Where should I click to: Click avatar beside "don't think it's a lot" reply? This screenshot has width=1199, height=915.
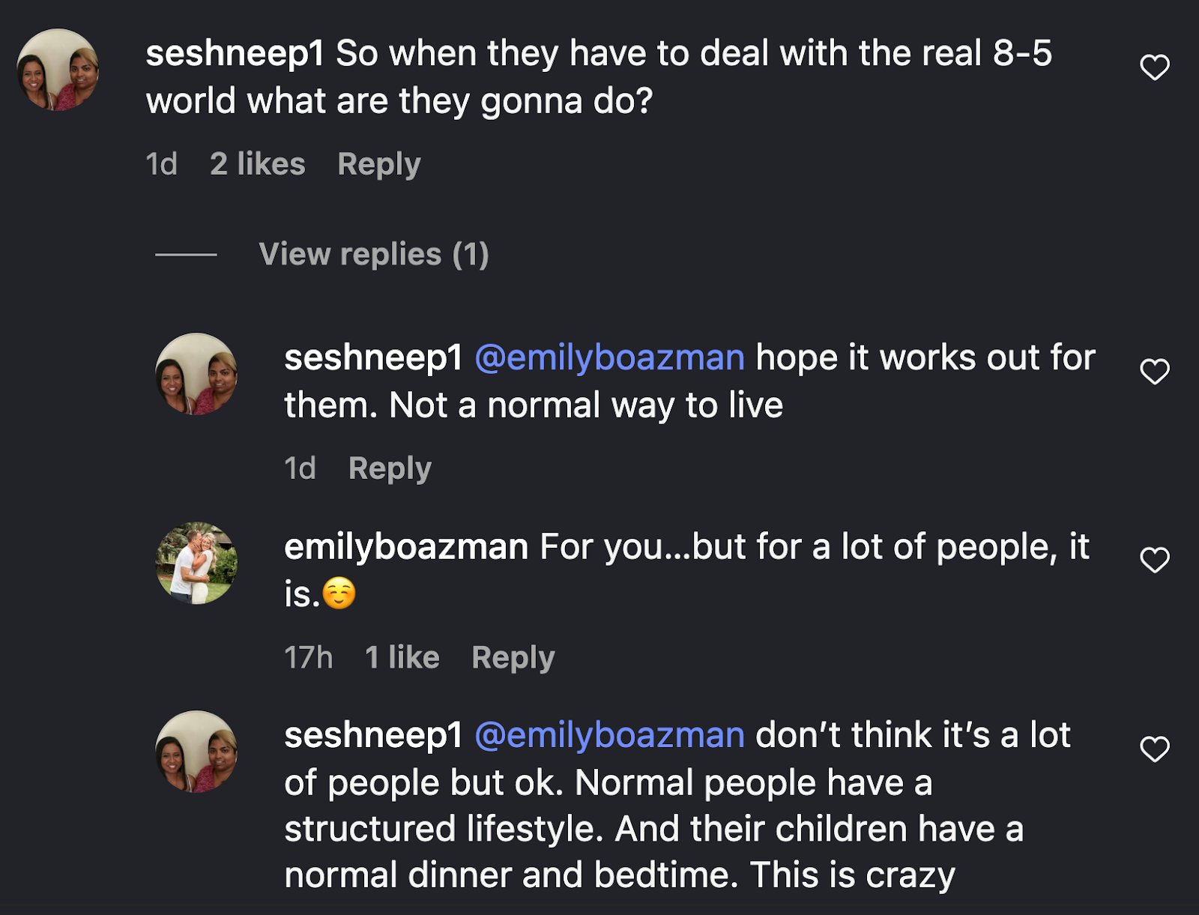196,752
